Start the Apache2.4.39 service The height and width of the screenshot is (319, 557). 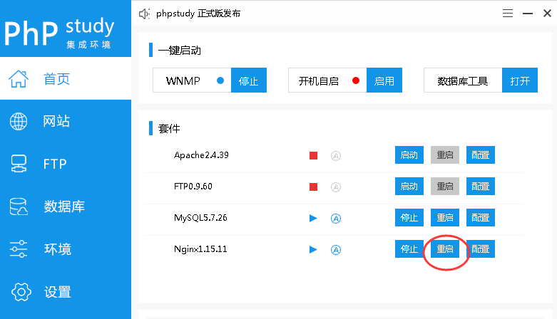pos(409,155)
